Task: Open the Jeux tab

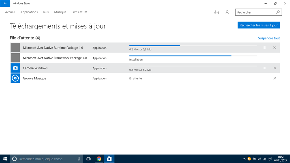Action: (46, 12)
